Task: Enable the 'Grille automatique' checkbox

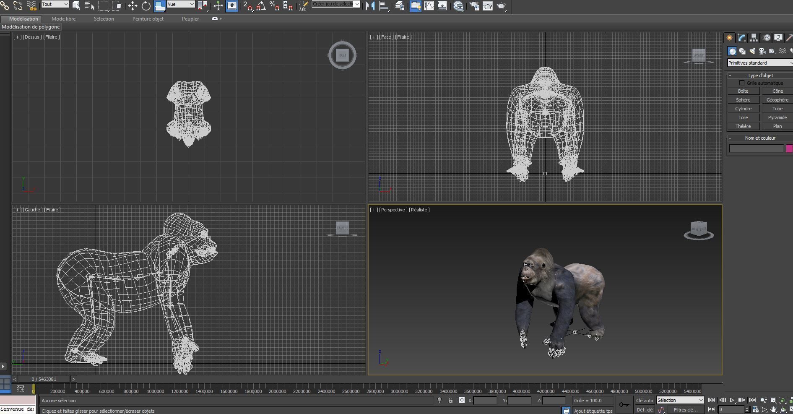Action: [x=742, y=83]
